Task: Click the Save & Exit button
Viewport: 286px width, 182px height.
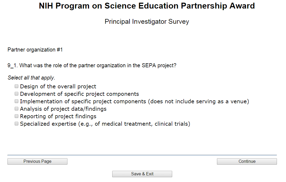Action: [x=142, y=174]
